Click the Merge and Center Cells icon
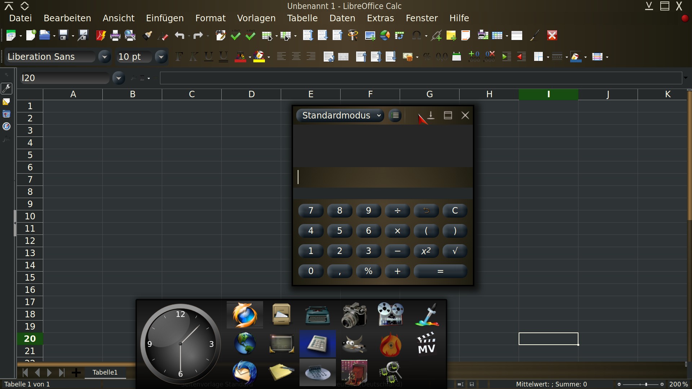 click(x=343, y=57)
